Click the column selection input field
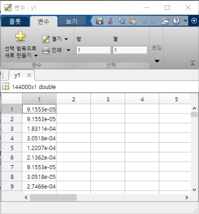 pyautogui.click(x=130, y=50)
